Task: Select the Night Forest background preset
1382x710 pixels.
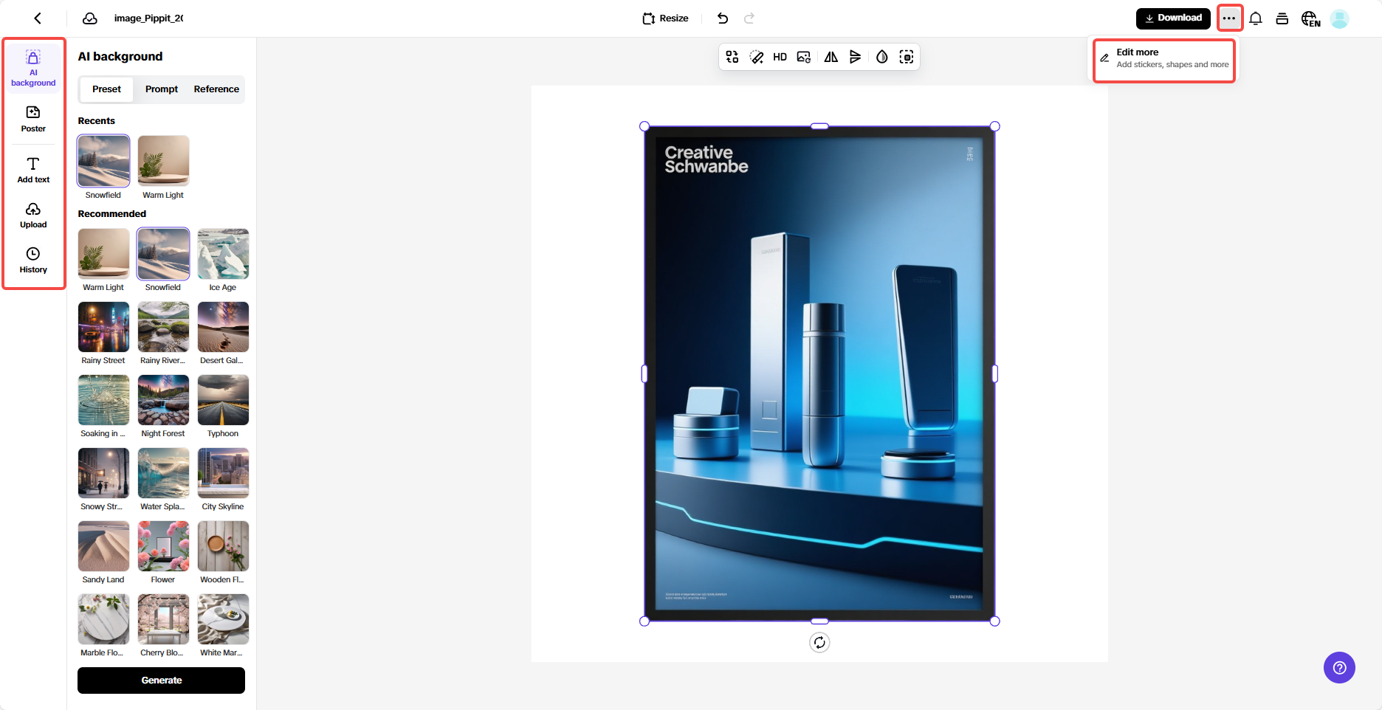Action: [163, 399]
